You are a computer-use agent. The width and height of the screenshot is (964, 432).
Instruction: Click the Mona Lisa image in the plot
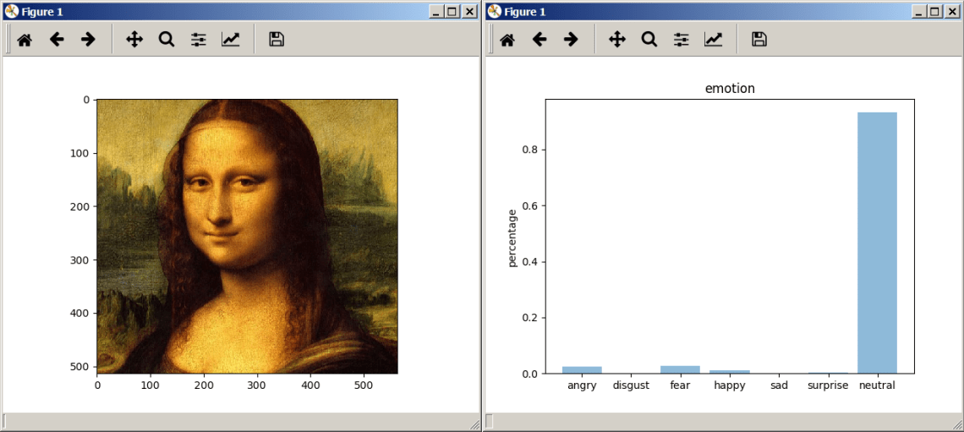click(247, 236)
